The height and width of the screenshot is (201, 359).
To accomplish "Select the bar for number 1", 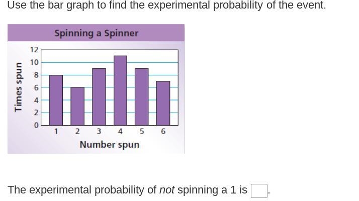I will (56, 100).
